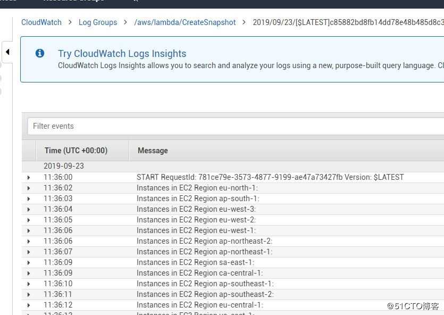Select timestamp 11:36:10

58,284
